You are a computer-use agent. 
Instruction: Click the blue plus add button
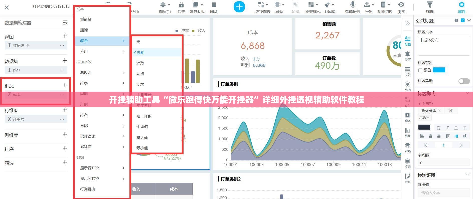[239, 7]
